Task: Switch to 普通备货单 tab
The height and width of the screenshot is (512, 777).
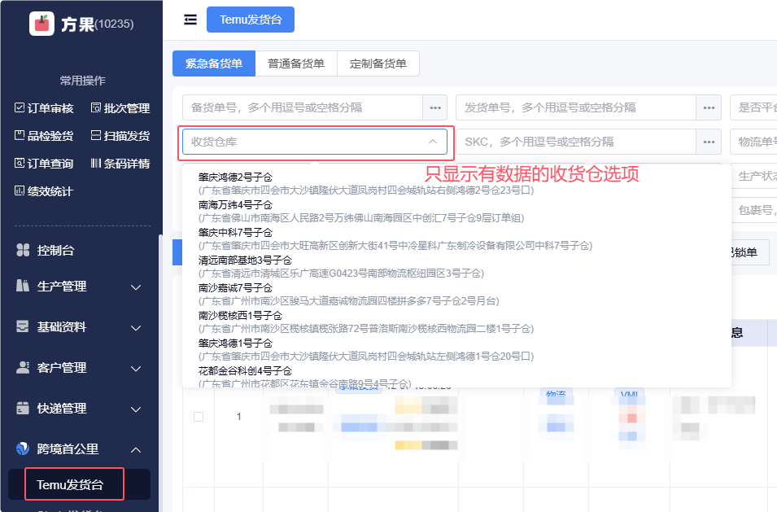Action: 296,63
